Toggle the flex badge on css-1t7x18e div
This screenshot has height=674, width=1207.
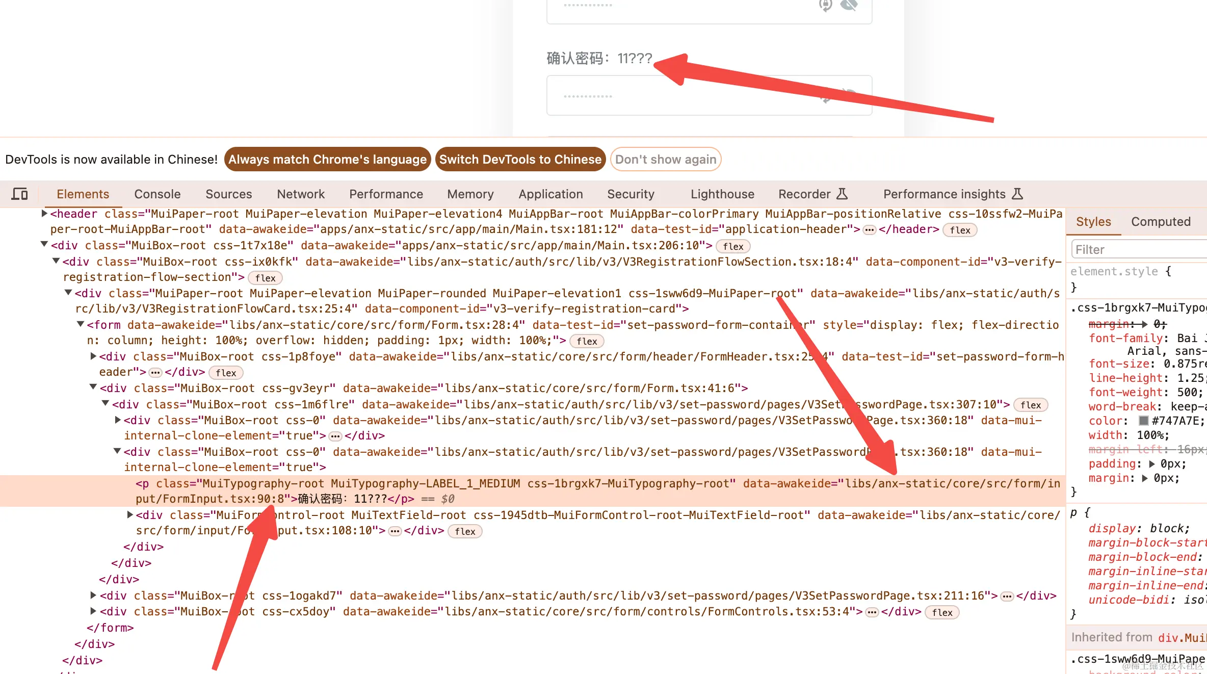733,247
